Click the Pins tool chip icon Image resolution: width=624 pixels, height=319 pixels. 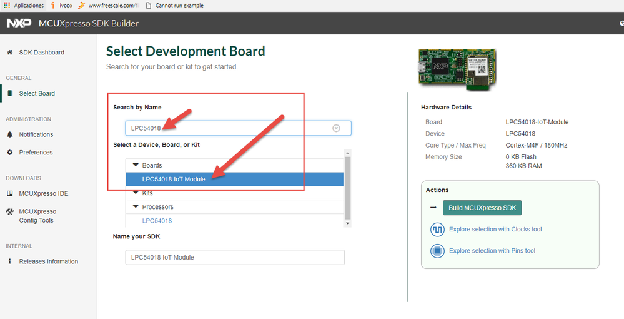437,251
